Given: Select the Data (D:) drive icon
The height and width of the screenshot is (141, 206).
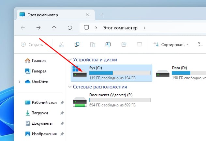Looking at the screenshot, I should 163,74.
